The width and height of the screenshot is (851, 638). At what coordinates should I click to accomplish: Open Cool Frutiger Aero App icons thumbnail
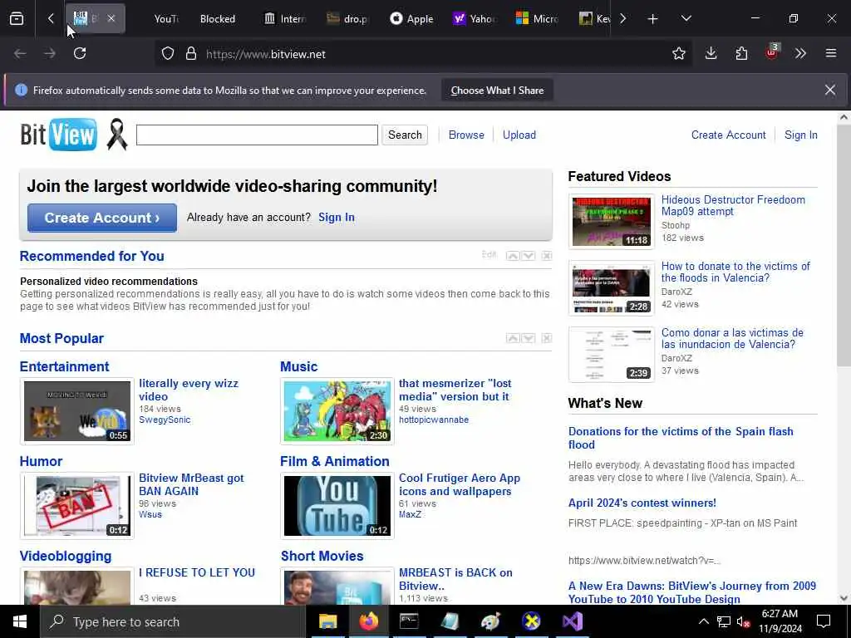pos(337,506)
